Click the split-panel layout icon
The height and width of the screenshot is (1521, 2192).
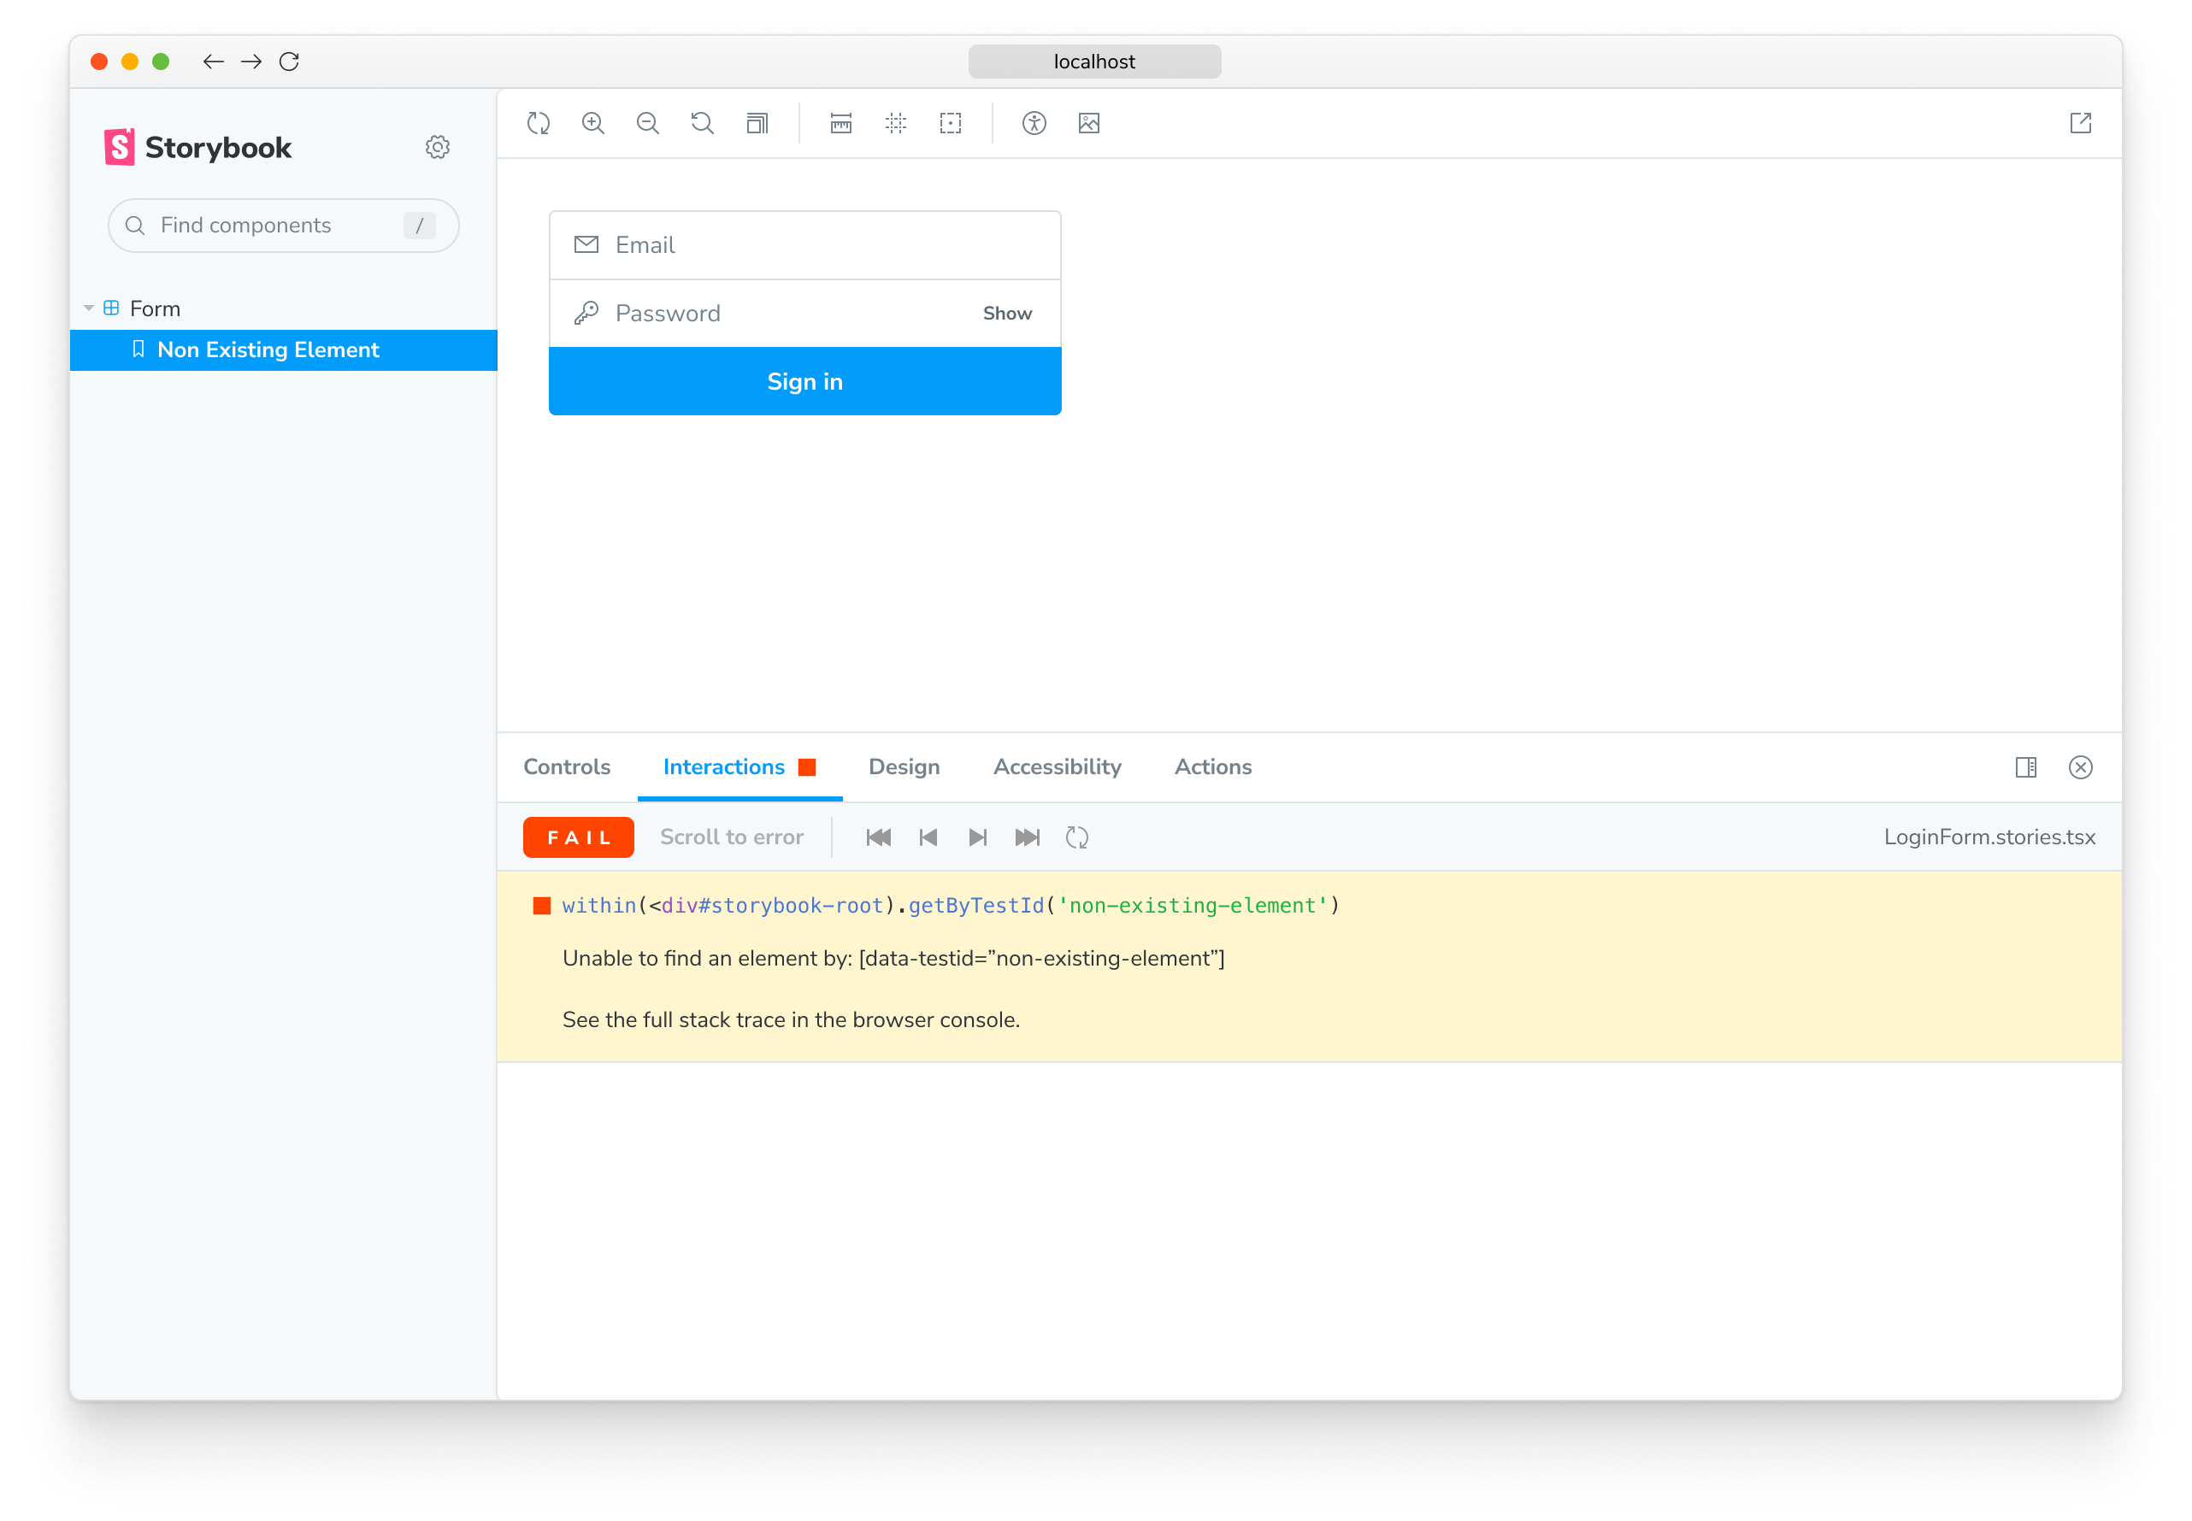[2025, 767]
